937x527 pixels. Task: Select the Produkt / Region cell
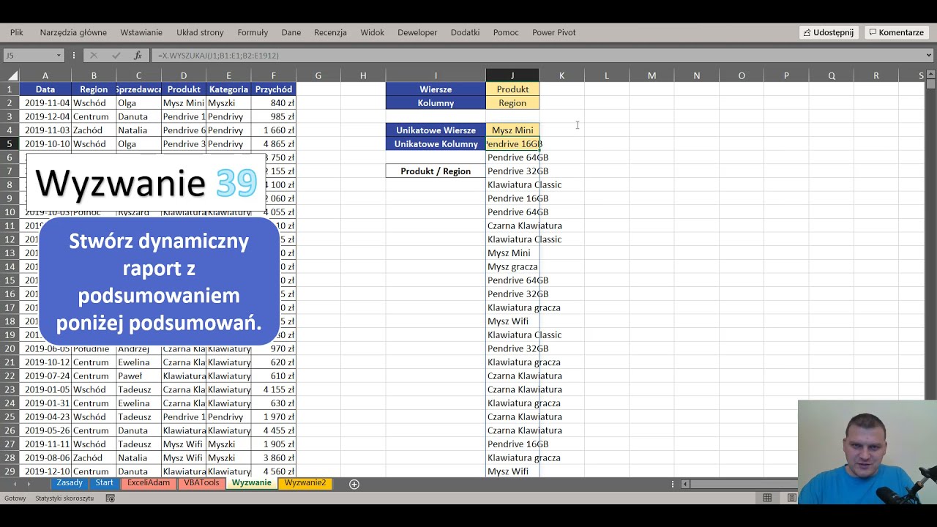pyautogui.click(x=436, y=171)
